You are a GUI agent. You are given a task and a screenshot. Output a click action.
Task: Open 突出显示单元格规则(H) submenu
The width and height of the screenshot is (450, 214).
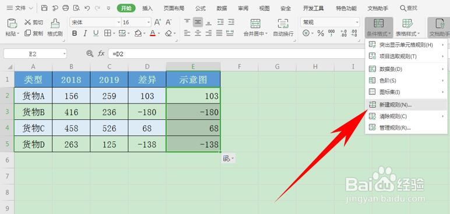tap(406, 45)
